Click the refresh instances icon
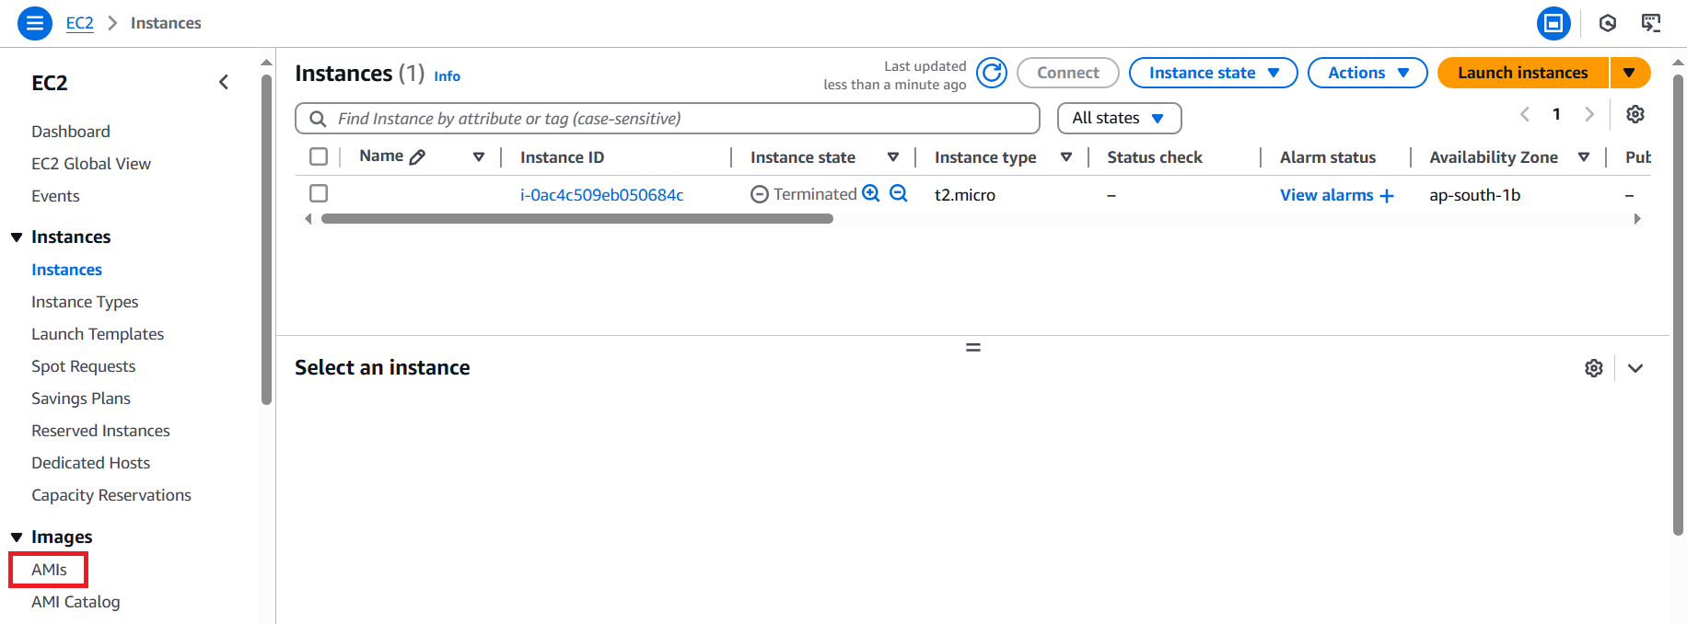Image resolution: width=1687 pixels, height=624 pixels. pyautogui.click(x=992, y=73)
